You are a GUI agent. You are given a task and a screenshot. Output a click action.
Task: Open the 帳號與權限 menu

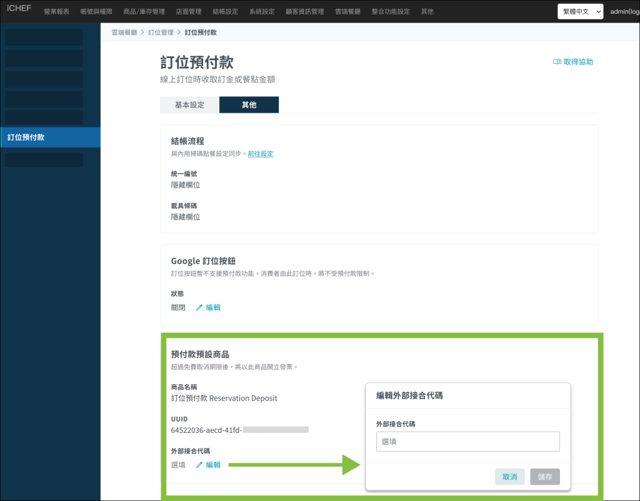click(x=96, y=12)
